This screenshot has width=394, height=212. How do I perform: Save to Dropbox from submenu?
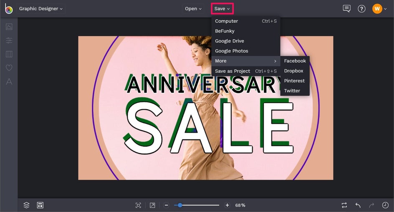(295, 71)
